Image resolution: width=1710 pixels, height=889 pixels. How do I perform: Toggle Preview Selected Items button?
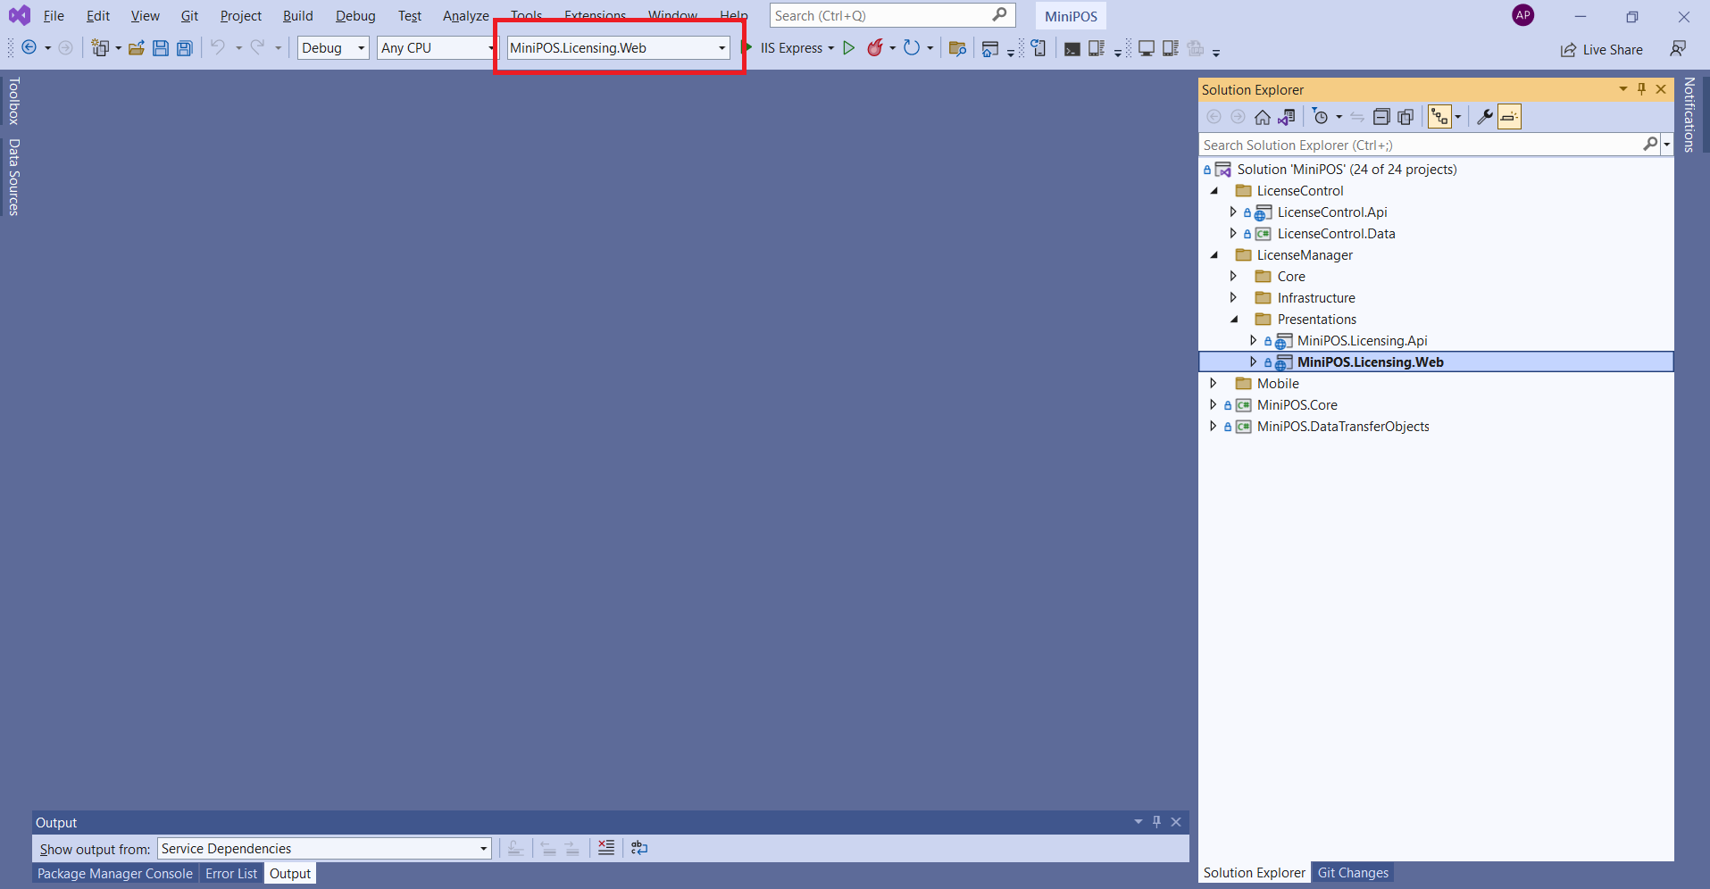pos(1510,117)
